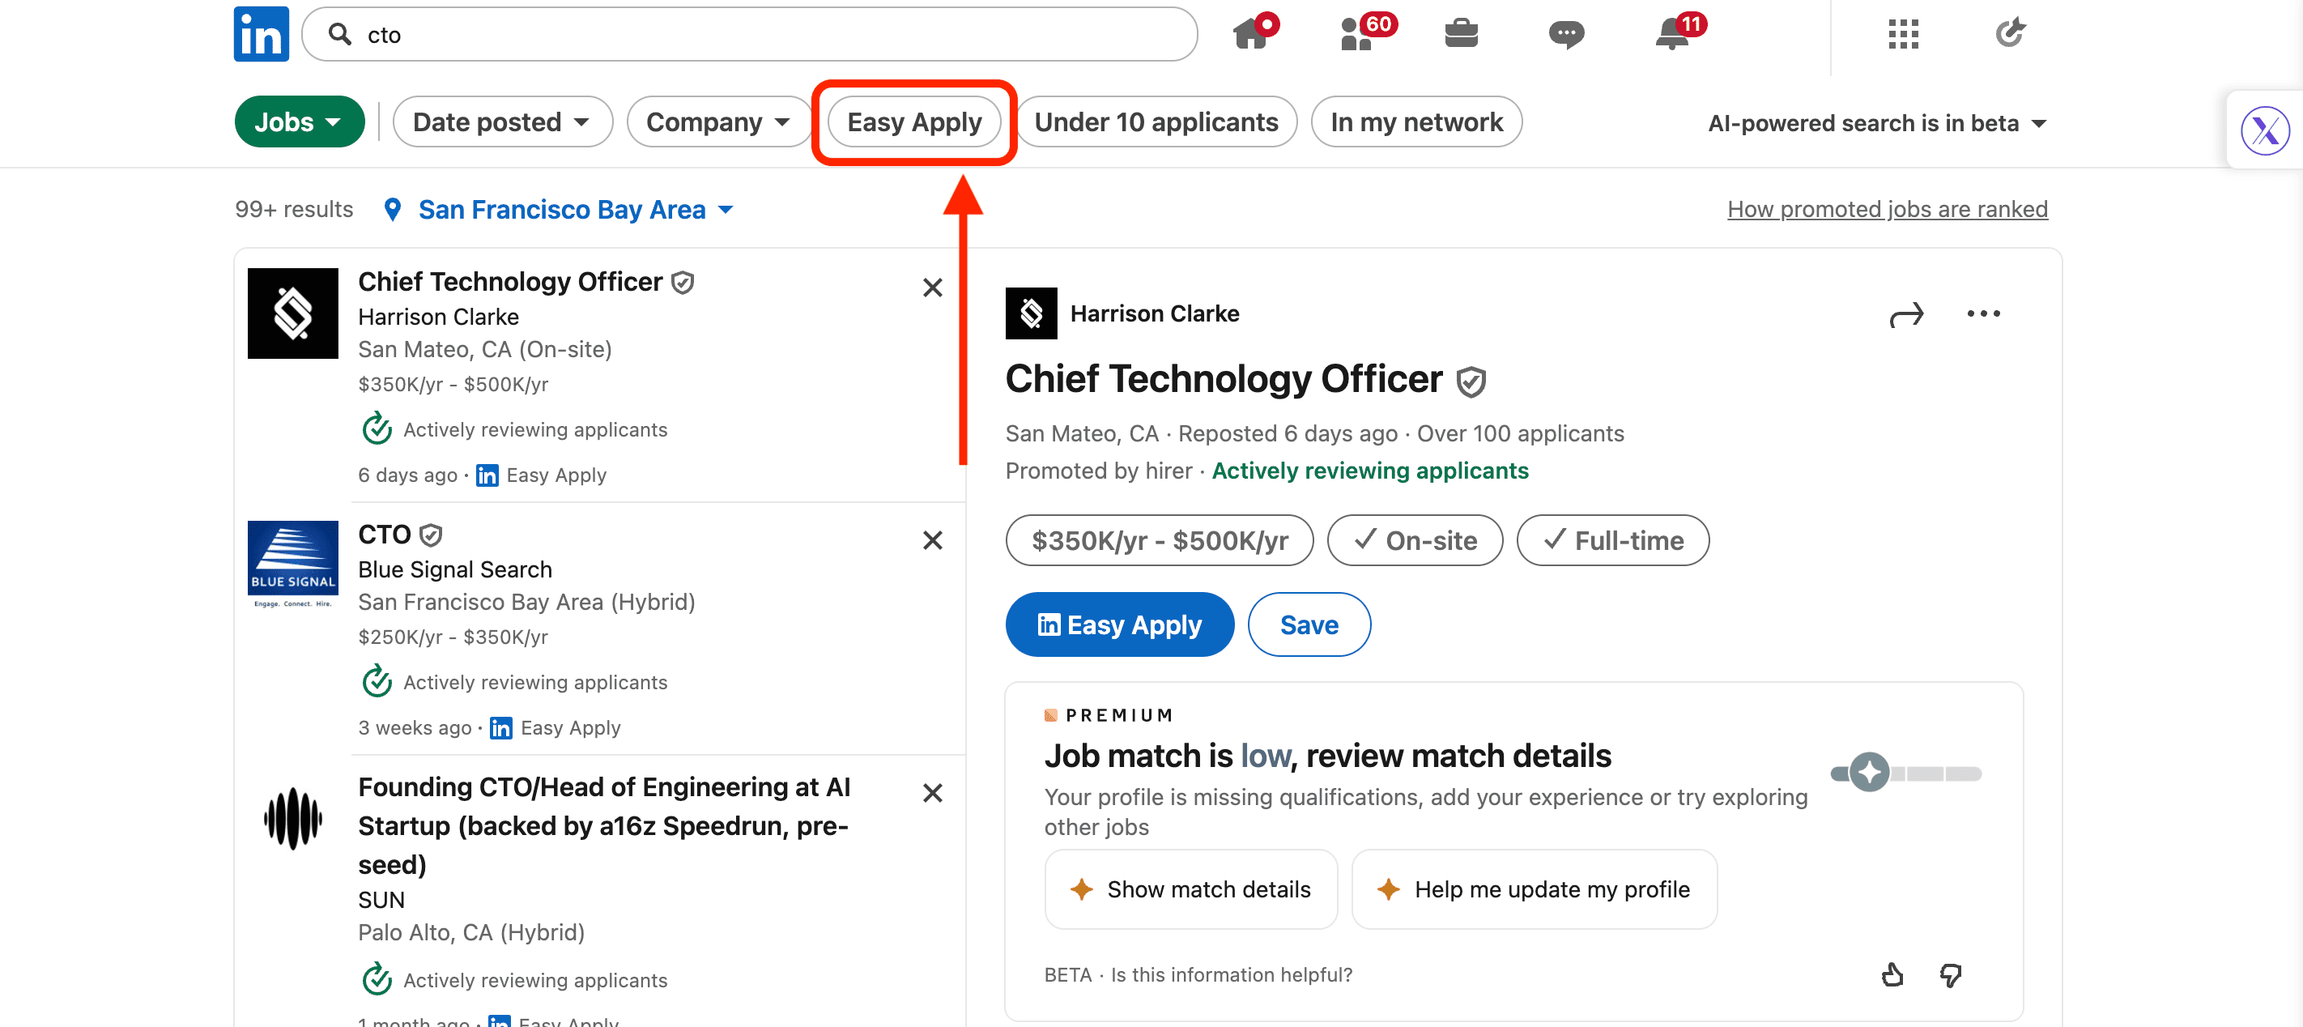Open the Date posted dropdown
This screenshot has height=1027, width=2303.
501,122
